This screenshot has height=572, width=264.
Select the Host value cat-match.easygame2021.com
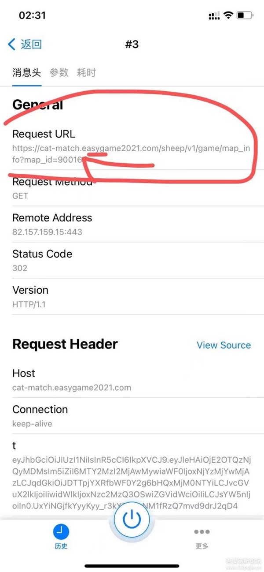(72, 388)
